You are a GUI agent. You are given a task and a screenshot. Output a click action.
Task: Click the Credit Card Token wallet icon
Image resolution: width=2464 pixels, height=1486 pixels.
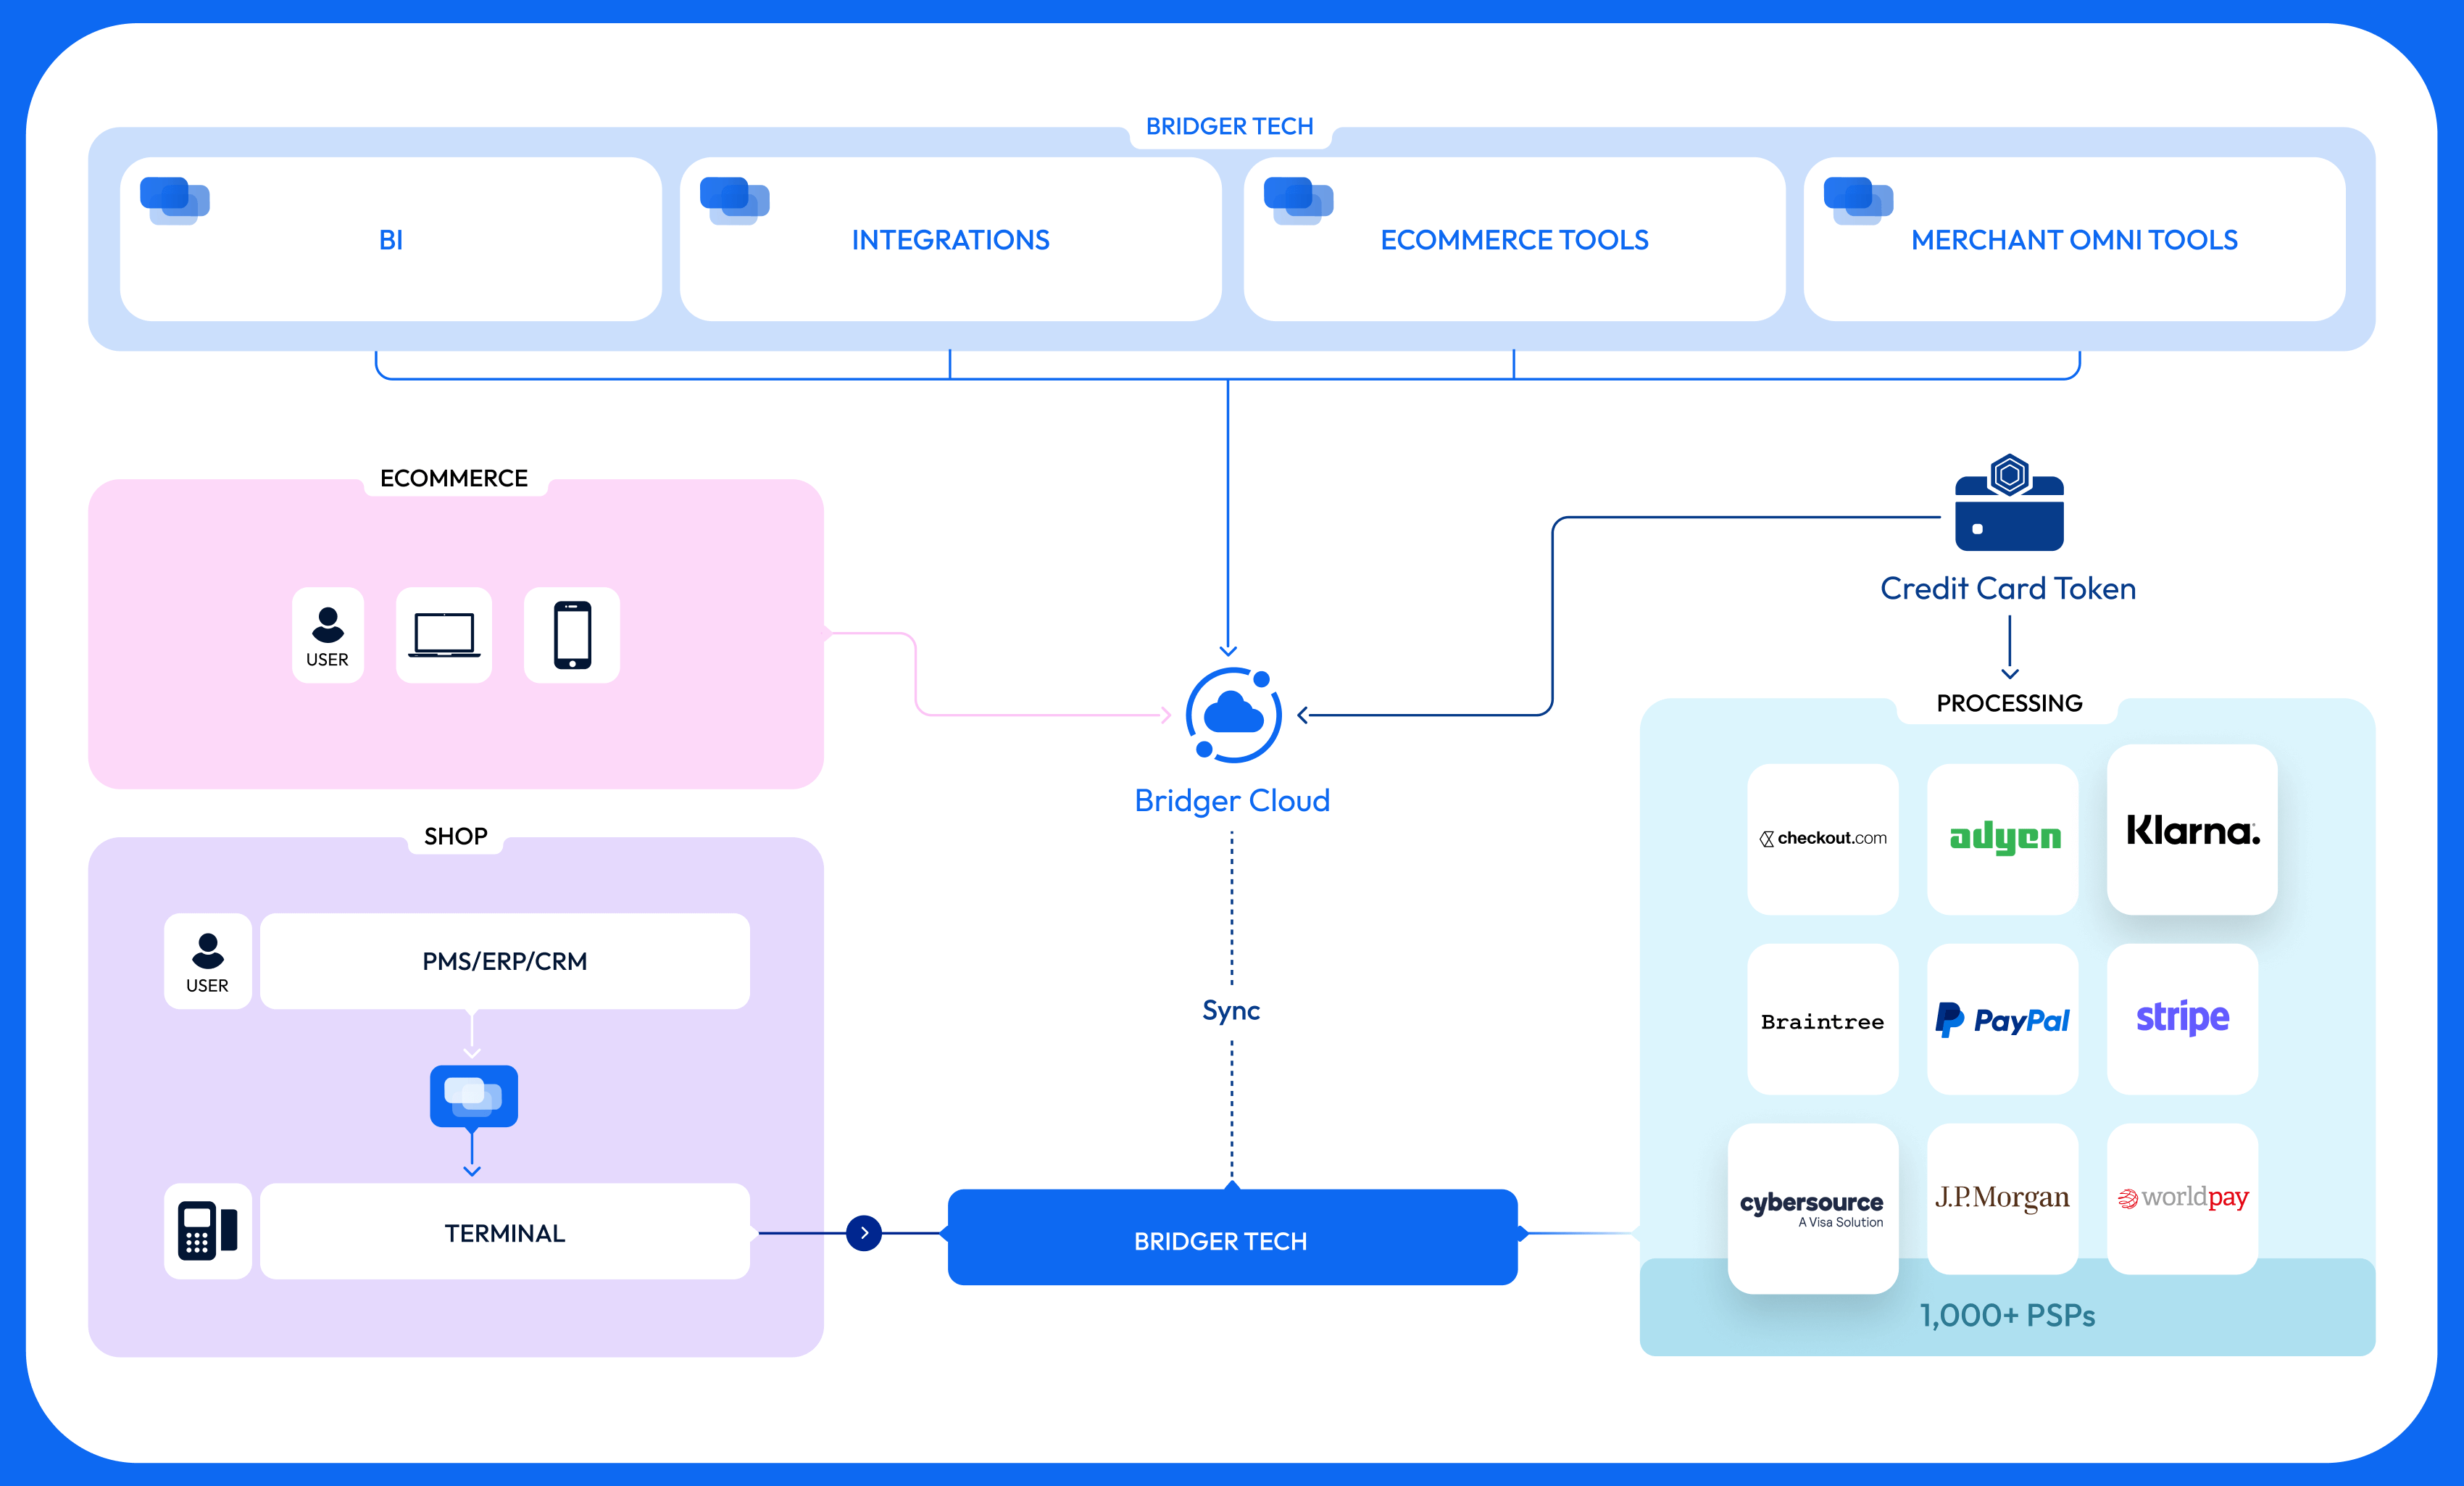pos(2009,502)
